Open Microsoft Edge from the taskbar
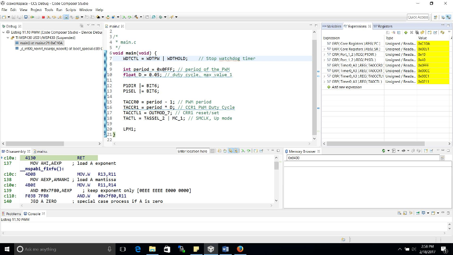This screenshot has height=255, width=453. 138,249
